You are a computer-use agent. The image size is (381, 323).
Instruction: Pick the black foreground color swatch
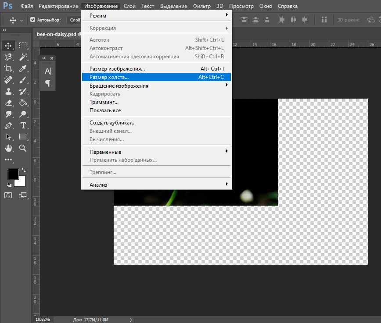point(13,174)
